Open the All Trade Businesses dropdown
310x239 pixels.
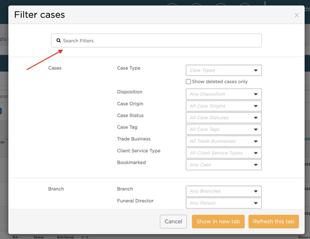pos(223,141)
